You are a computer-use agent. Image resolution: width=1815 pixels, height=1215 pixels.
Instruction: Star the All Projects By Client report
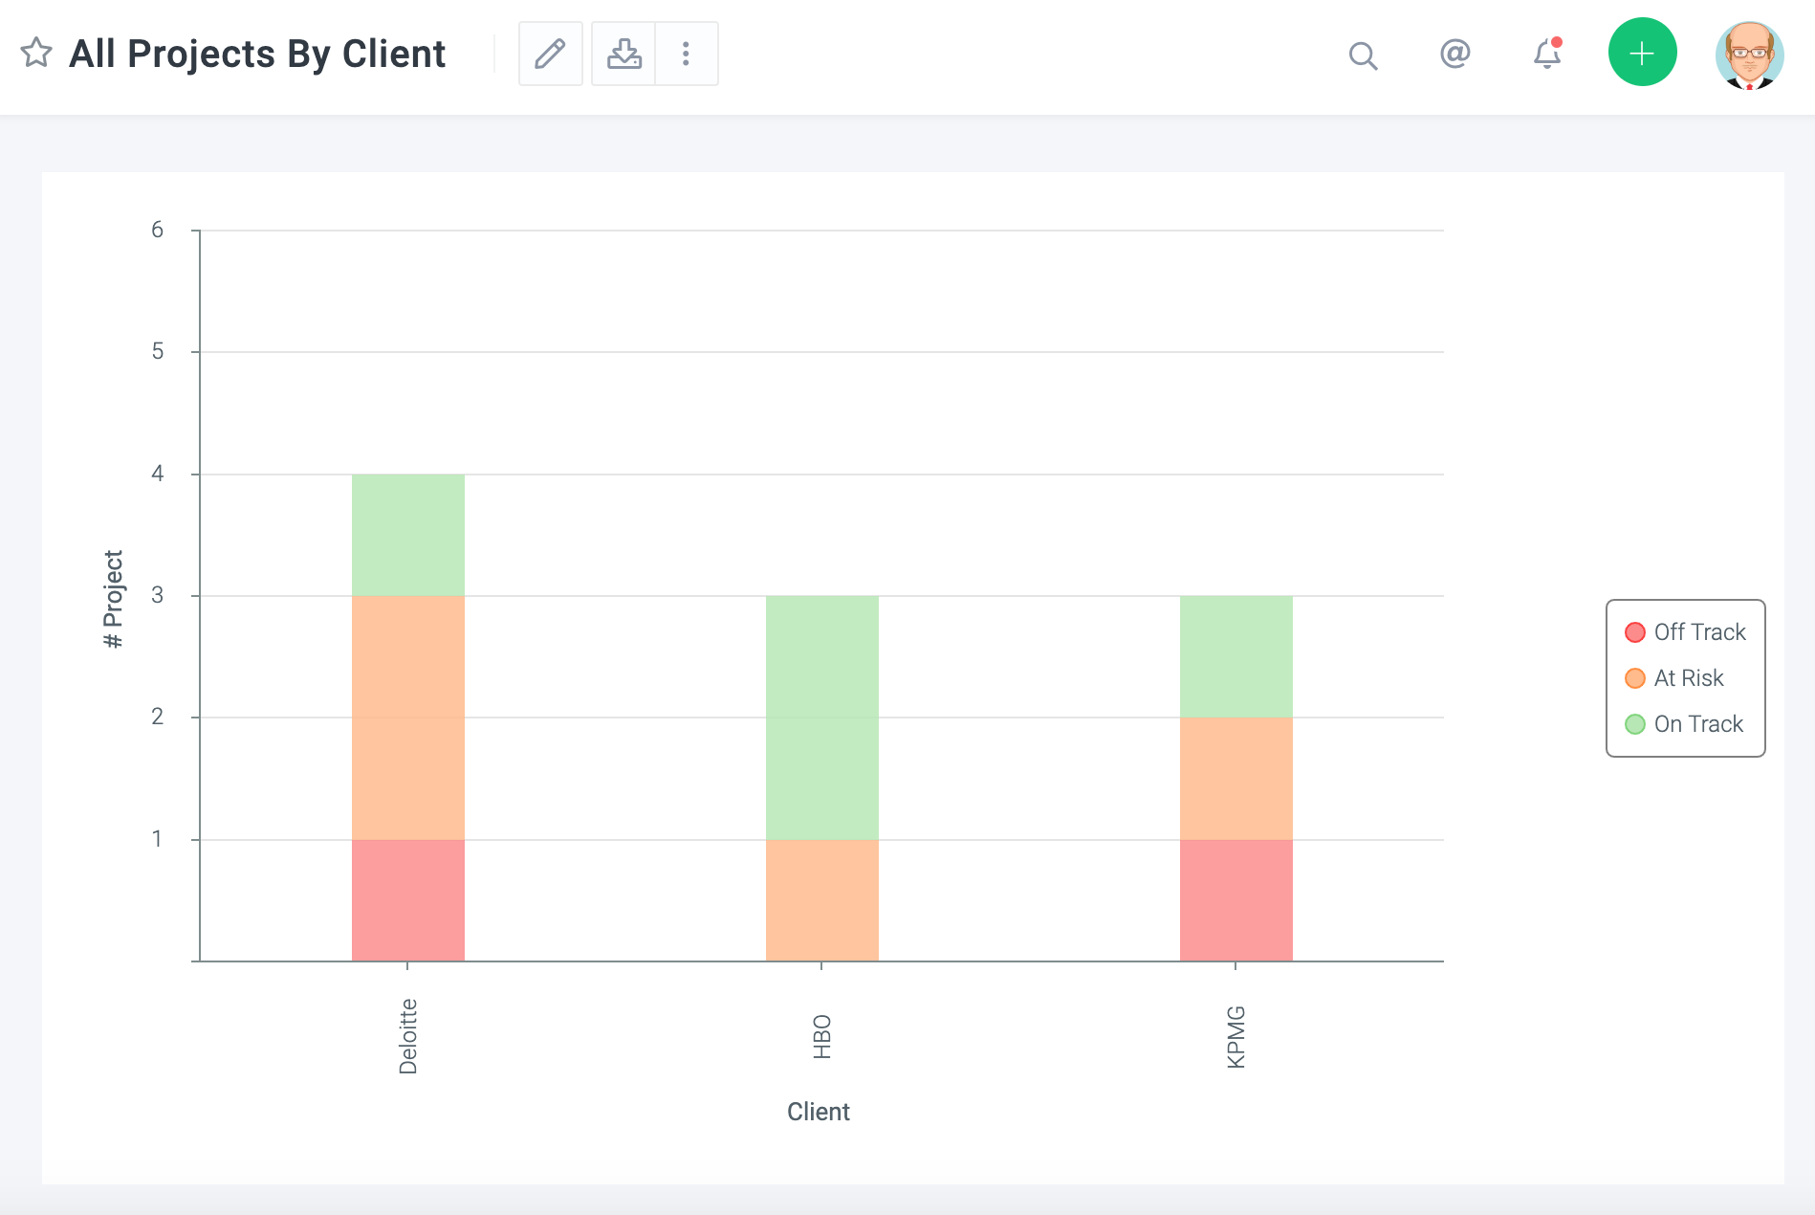(36, 53)
